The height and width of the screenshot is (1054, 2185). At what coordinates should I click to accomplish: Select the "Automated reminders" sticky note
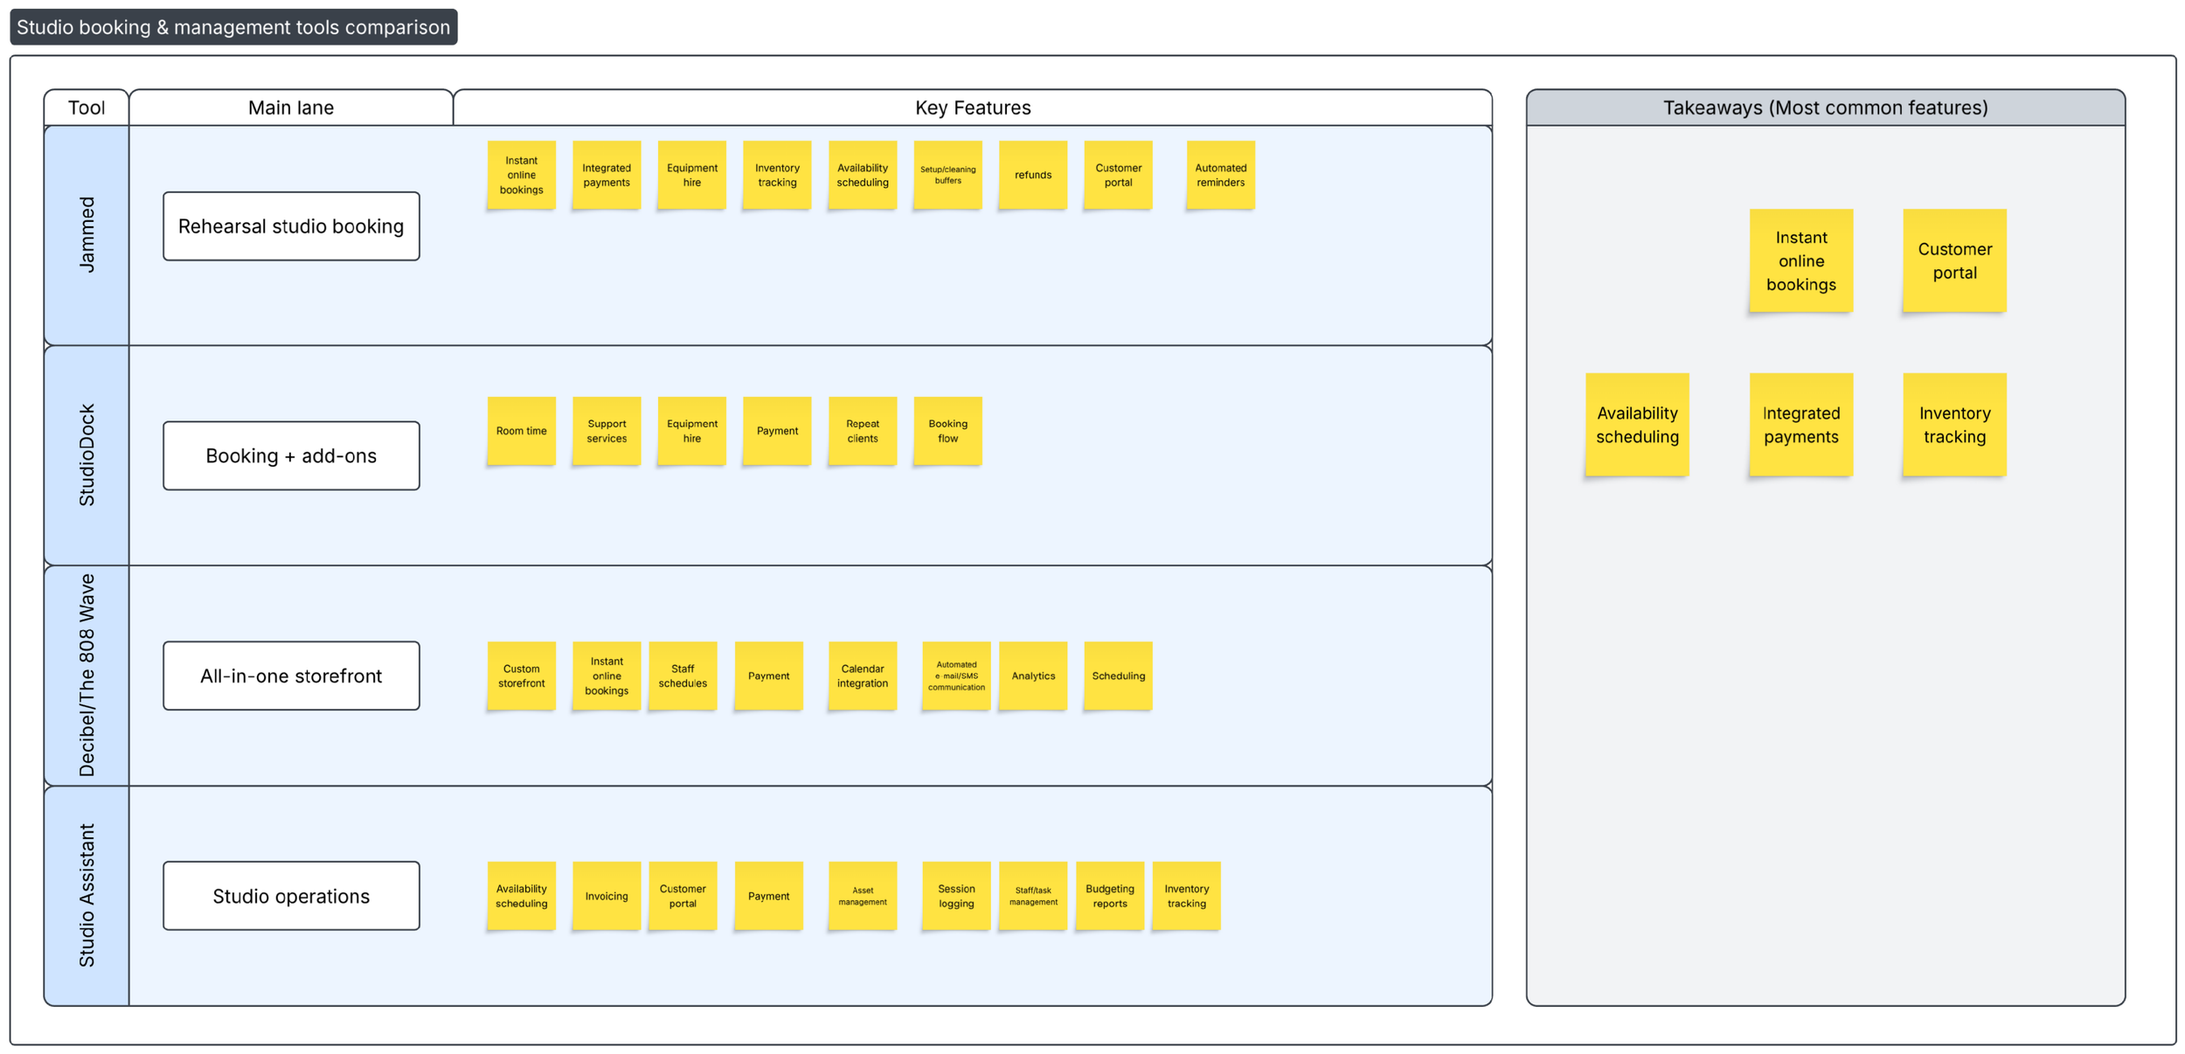(x=1221, y=175)
